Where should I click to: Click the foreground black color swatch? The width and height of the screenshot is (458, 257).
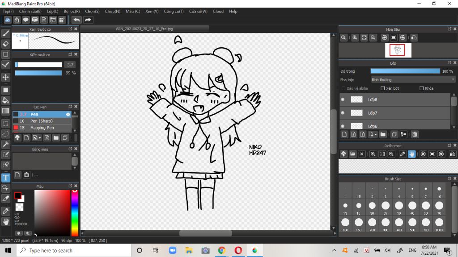(x=18, y=195)
